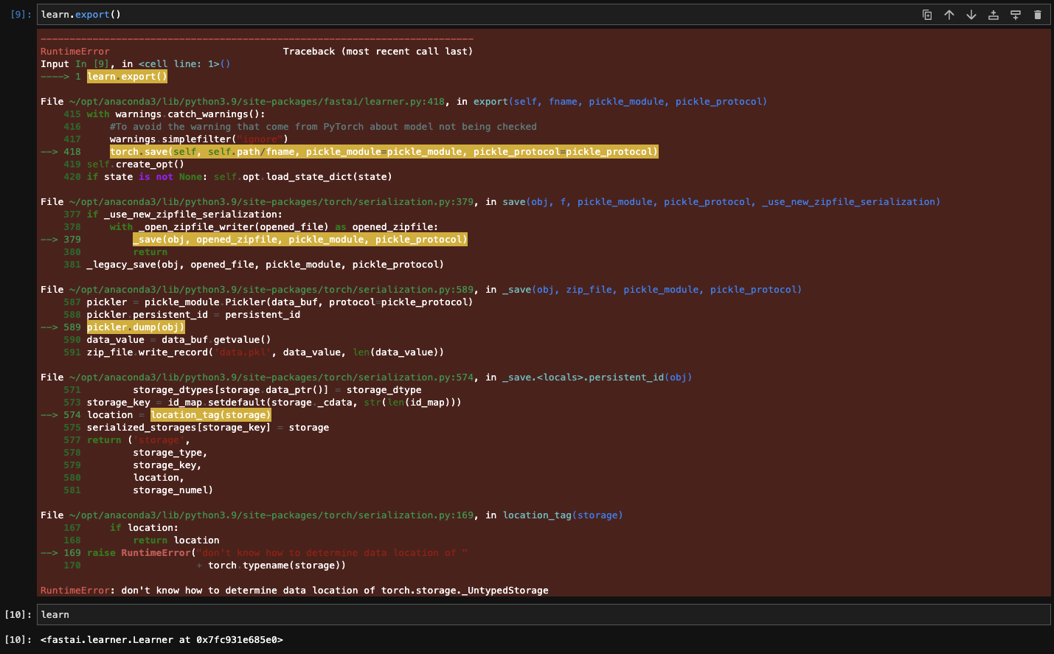Image resolution: width=1054 pixels, height=654 pixels.
Task: Move the cell up using the arrow icon
Action: coord(949,15)
